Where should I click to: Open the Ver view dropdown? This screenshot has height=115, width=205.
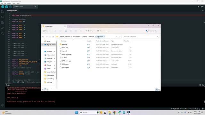coord(100,31)
